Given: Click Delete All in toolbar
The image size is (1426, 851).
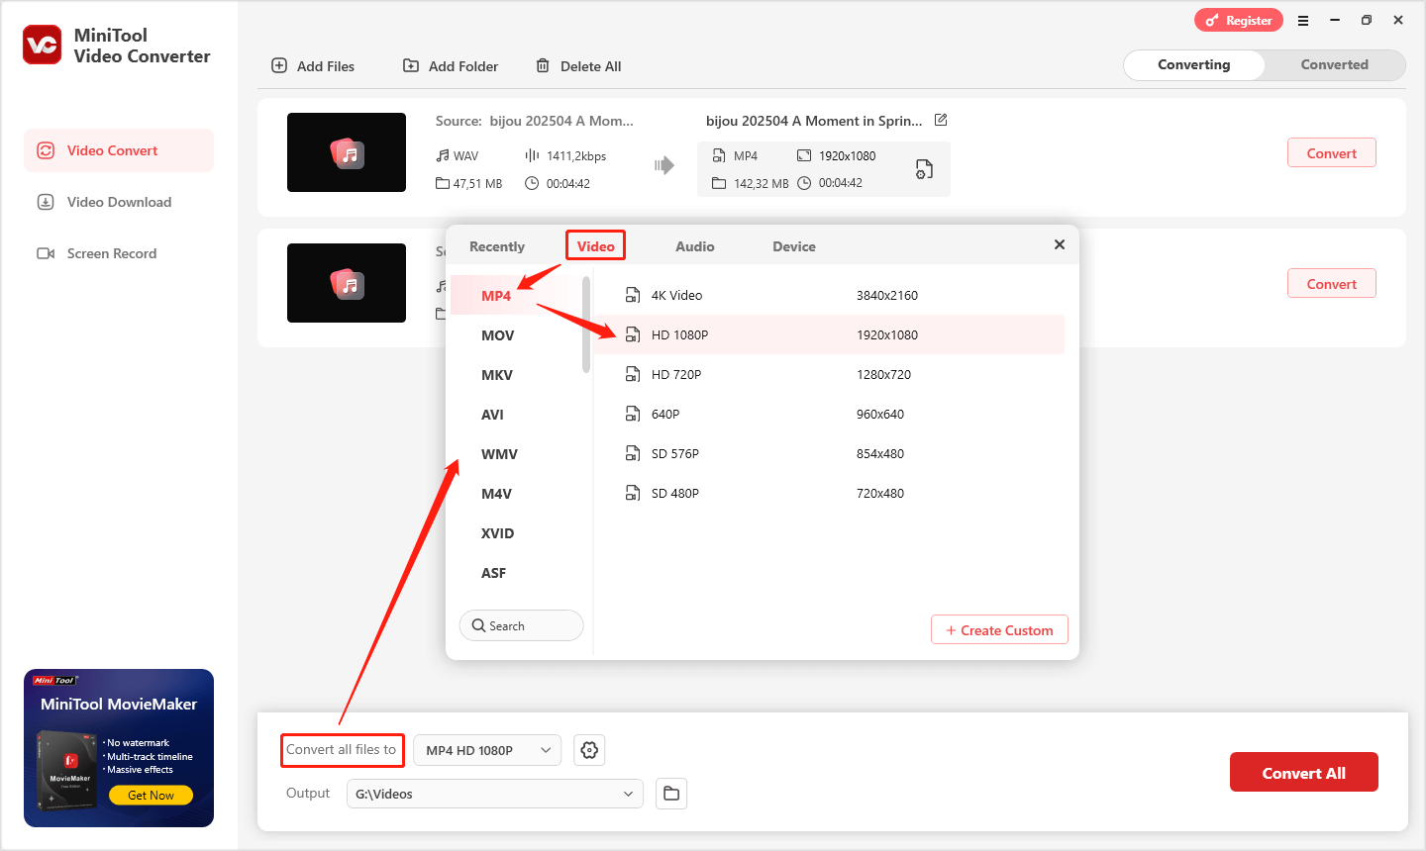Looking at the screenshot, I should [x=578, y=66].
